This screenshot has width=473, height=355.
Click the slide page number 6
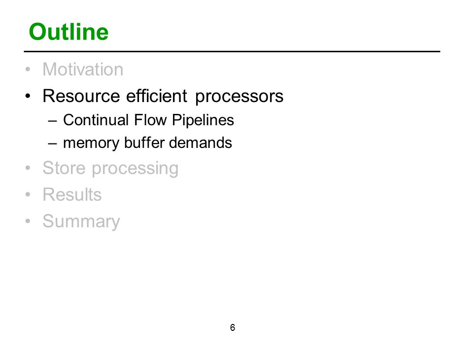click(233, 327)
